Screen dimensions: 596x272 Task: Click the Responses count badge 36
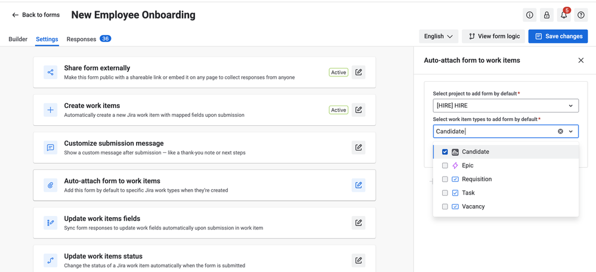[x=105, y=38]
